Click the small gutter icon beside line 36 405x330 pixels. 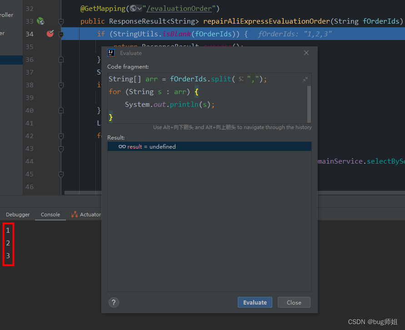point(60,60)
